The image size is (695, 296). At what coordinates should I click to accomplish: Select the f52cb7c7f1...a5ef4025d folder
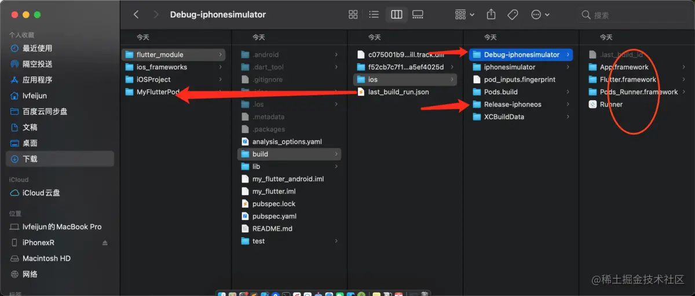tap(405, 67)
